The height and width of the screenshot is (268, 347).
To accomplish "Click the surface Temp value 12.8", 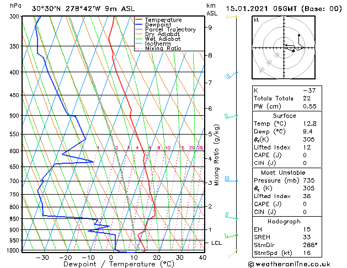I will coord(309,124).
